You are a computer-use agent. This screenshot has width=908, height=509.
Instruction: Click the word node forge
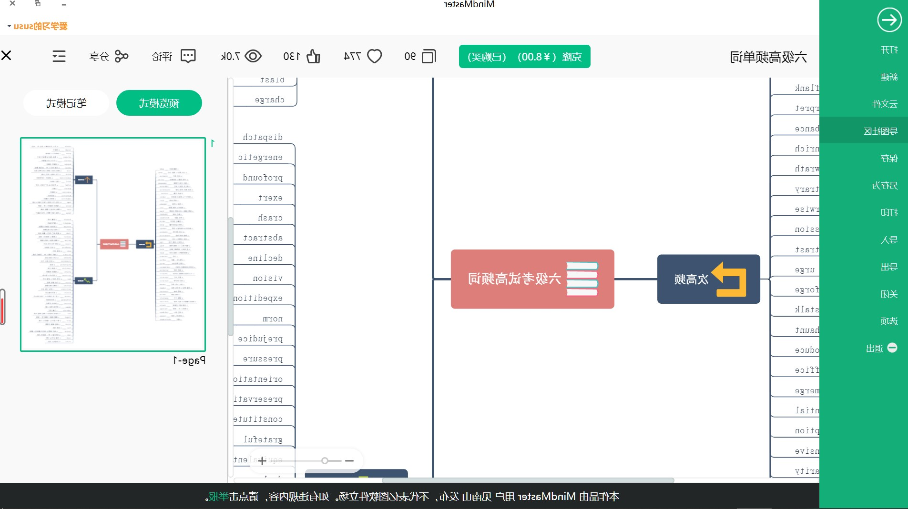[x=806, y=289]
